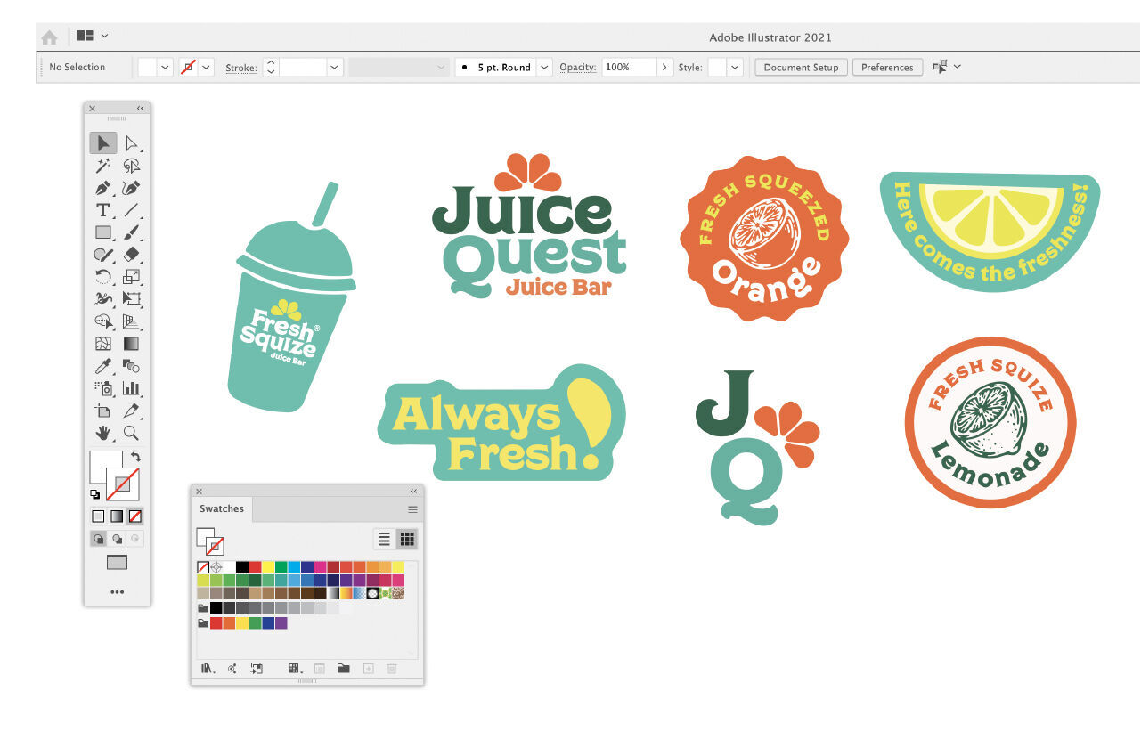The image size is (1141, 740).
Task: Expand the brush style dropdown
Action: pyautogui.click(x=440, y=67)
